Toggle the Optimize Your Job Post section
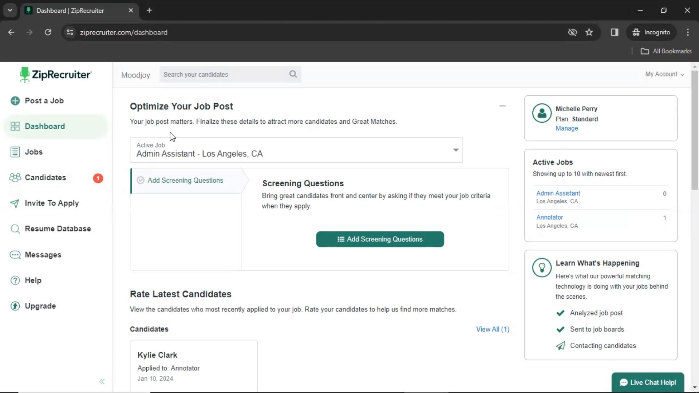Screen dimensions: 699x393 [503, 106]
